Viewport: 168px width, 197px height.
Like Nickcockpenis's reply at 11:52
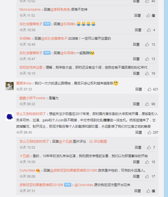click(x=151, y=16)
